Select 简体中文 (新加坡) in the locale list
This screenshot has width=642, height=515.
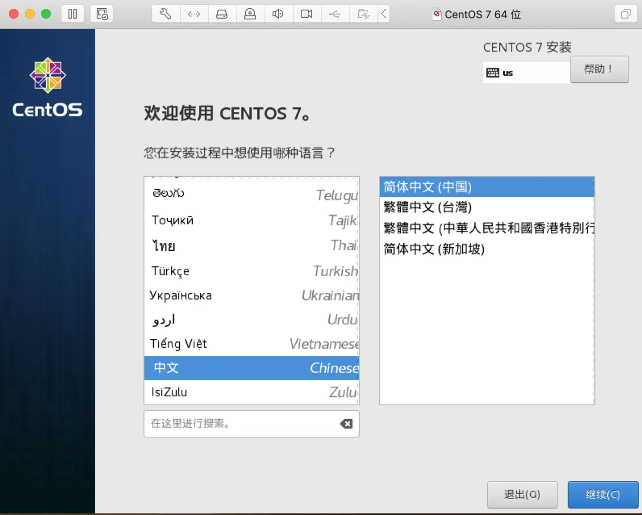[x=434, y=249]
